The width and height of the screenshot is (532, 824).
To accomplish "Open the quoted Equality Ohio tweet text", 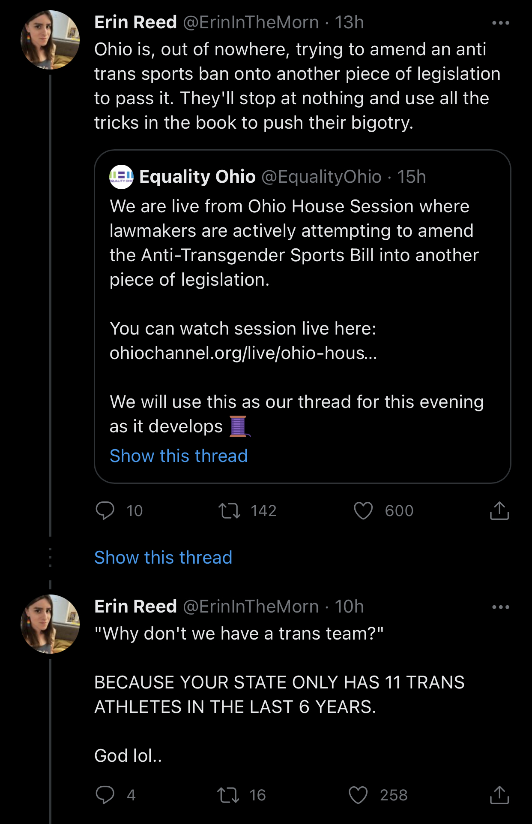I will coord(293,243).
